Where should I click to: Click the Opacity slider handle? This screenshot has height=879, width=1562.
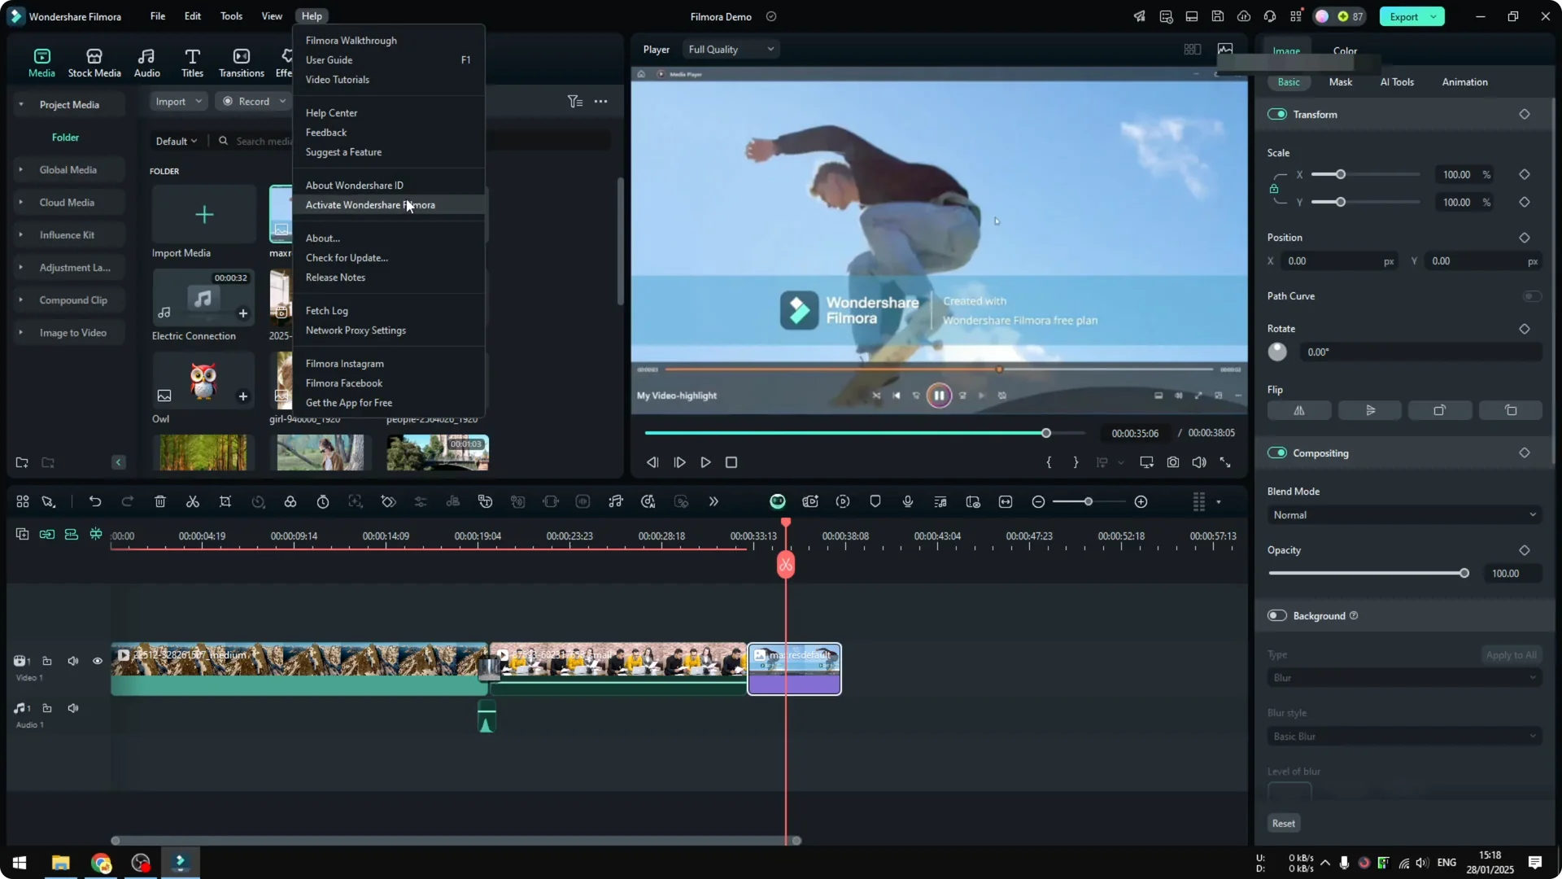pyautogui.click(x=1464, y=573)
